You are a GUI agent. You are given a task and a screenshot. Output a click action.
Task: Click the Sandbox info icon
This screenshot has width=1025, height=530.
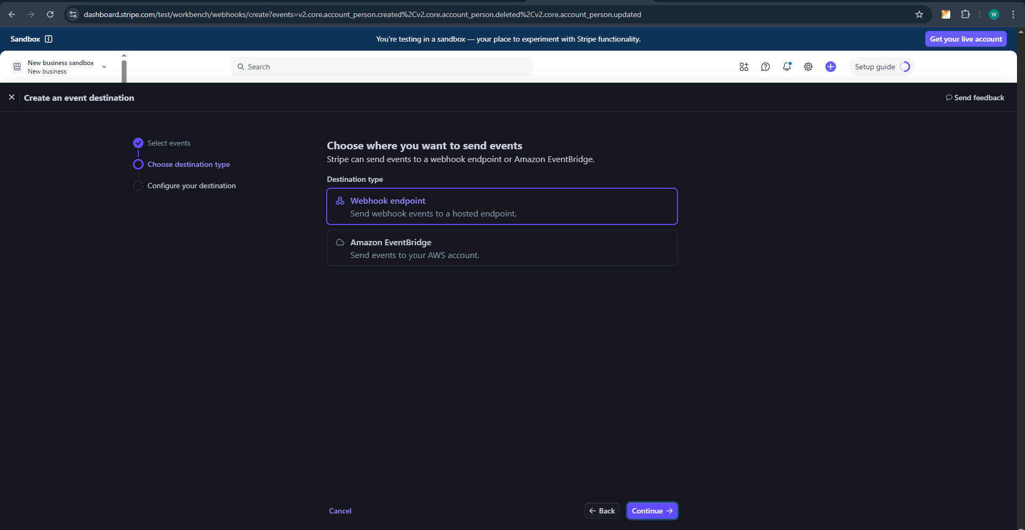point(49,39)
